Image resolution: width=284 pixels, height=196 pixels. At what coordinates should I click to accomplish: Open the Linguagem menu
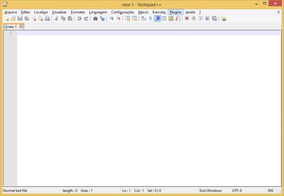pos(98,12)
